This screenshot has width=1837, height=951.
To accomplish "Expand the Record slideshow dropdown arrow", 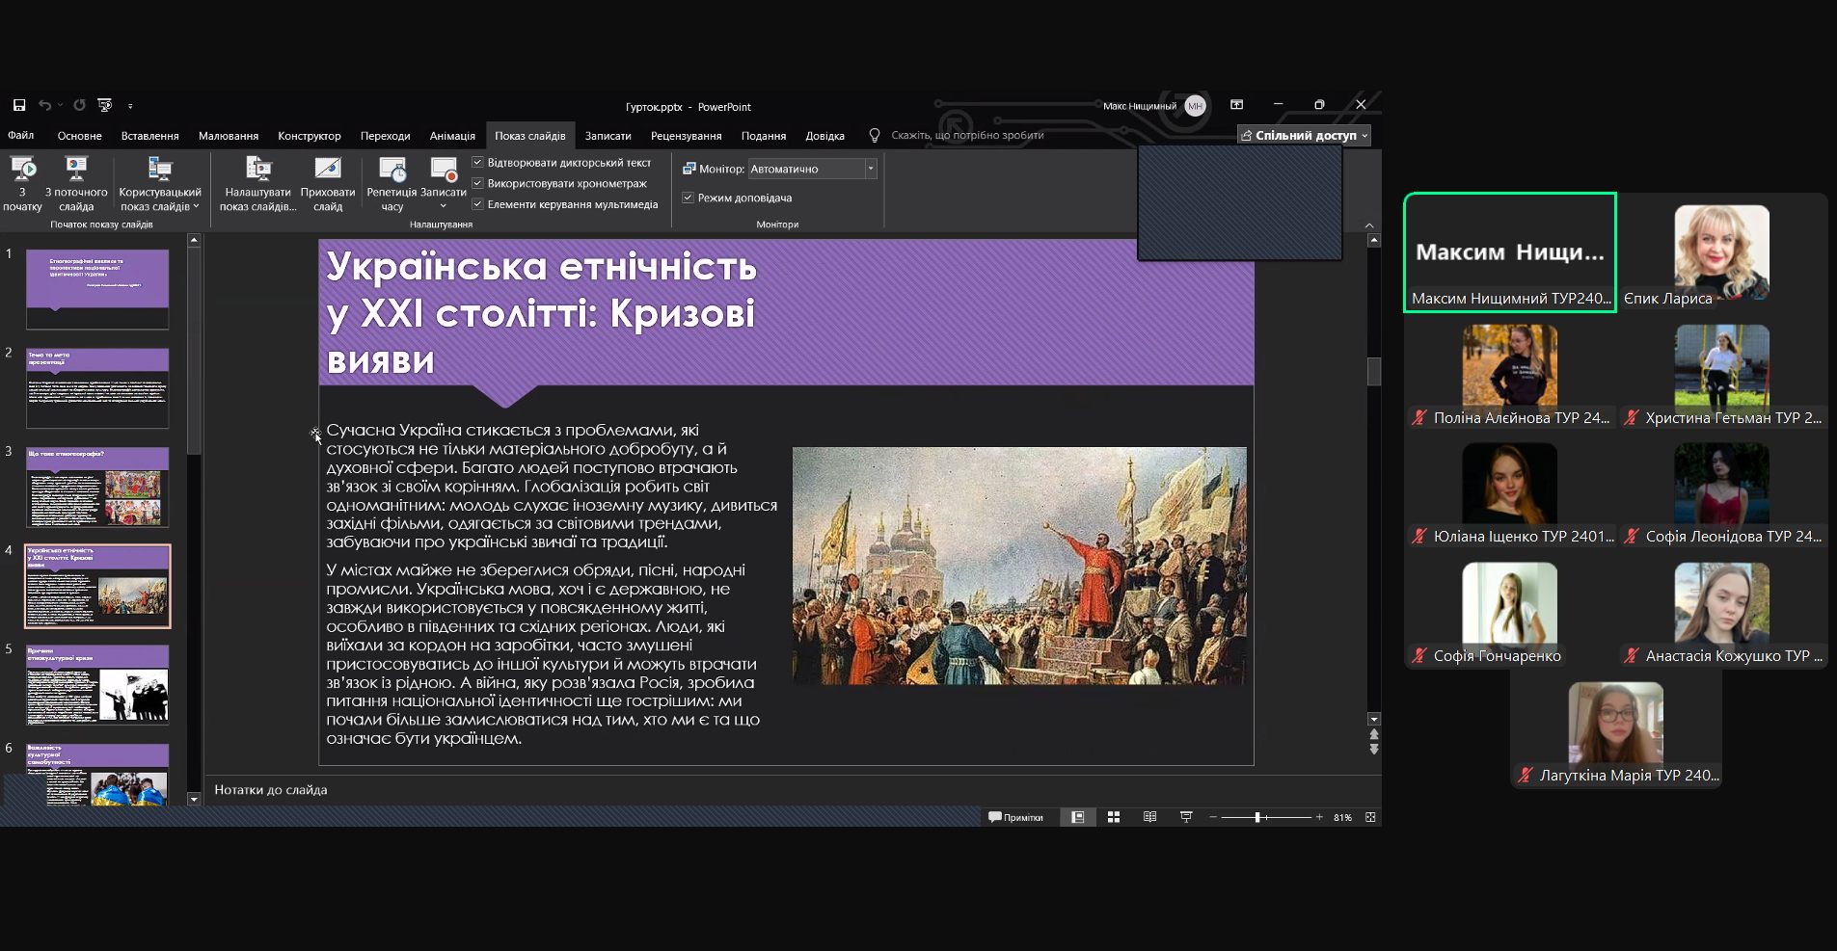I will click(x=444, y=206).
